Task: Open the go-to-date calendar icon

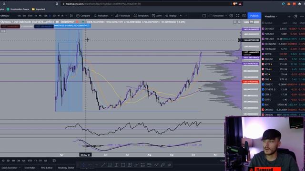Action: pos(54,161)
